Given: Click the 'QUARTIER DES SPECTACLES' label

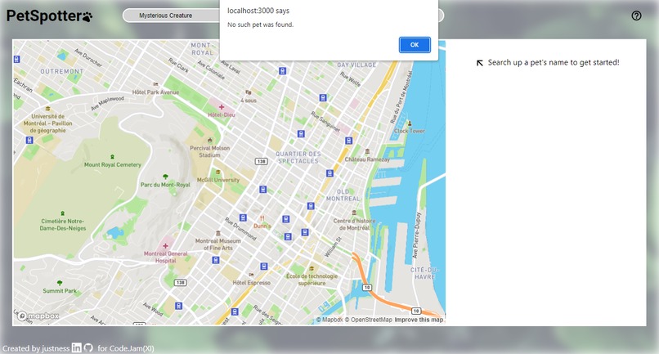Looking at the screenshot, I should point(298,157).
